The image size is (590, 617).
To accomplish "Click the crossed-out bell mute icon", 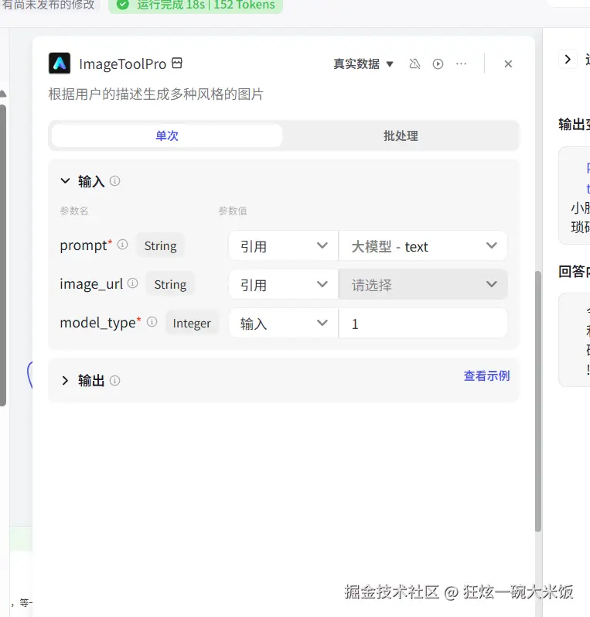I will [x=414, y=63].
